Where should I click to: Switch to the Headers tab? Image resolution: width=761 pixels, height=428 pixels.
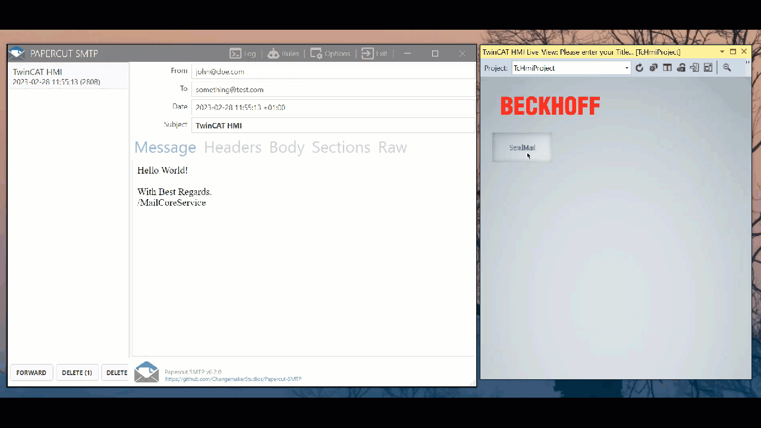[x=232, y=147]
